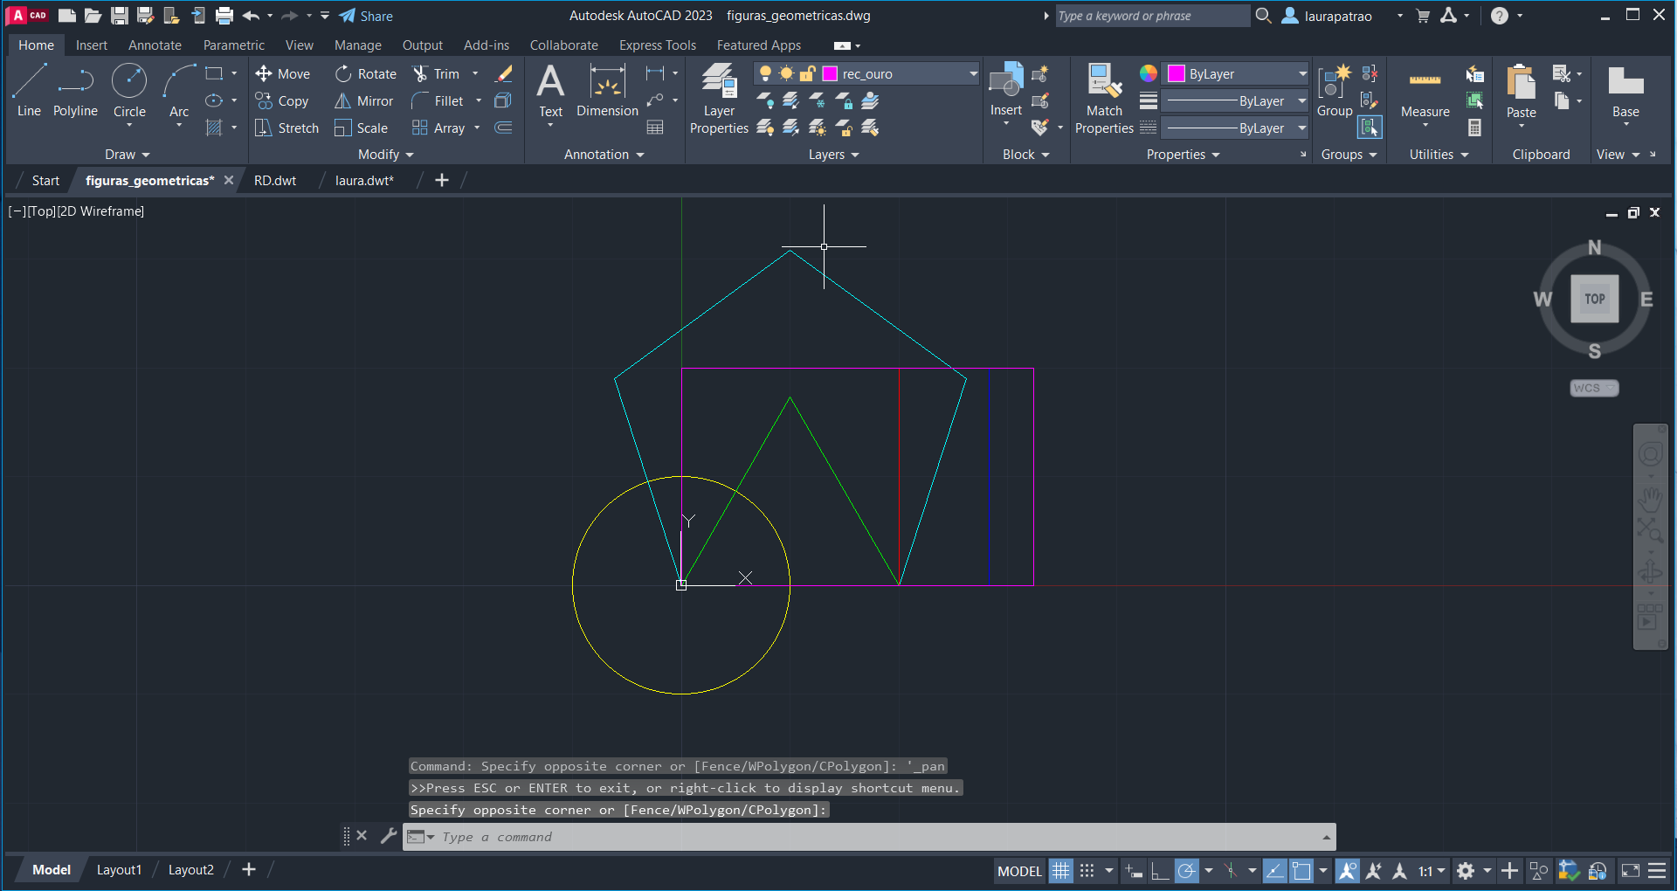Open the layer dropdown list
The height and width of the screenshot is (891, 1677).
coord(973,73)
